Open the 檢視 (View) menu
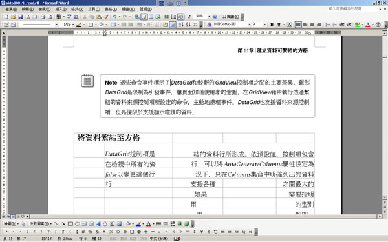The image size is (388, 242). pos(44,9)
